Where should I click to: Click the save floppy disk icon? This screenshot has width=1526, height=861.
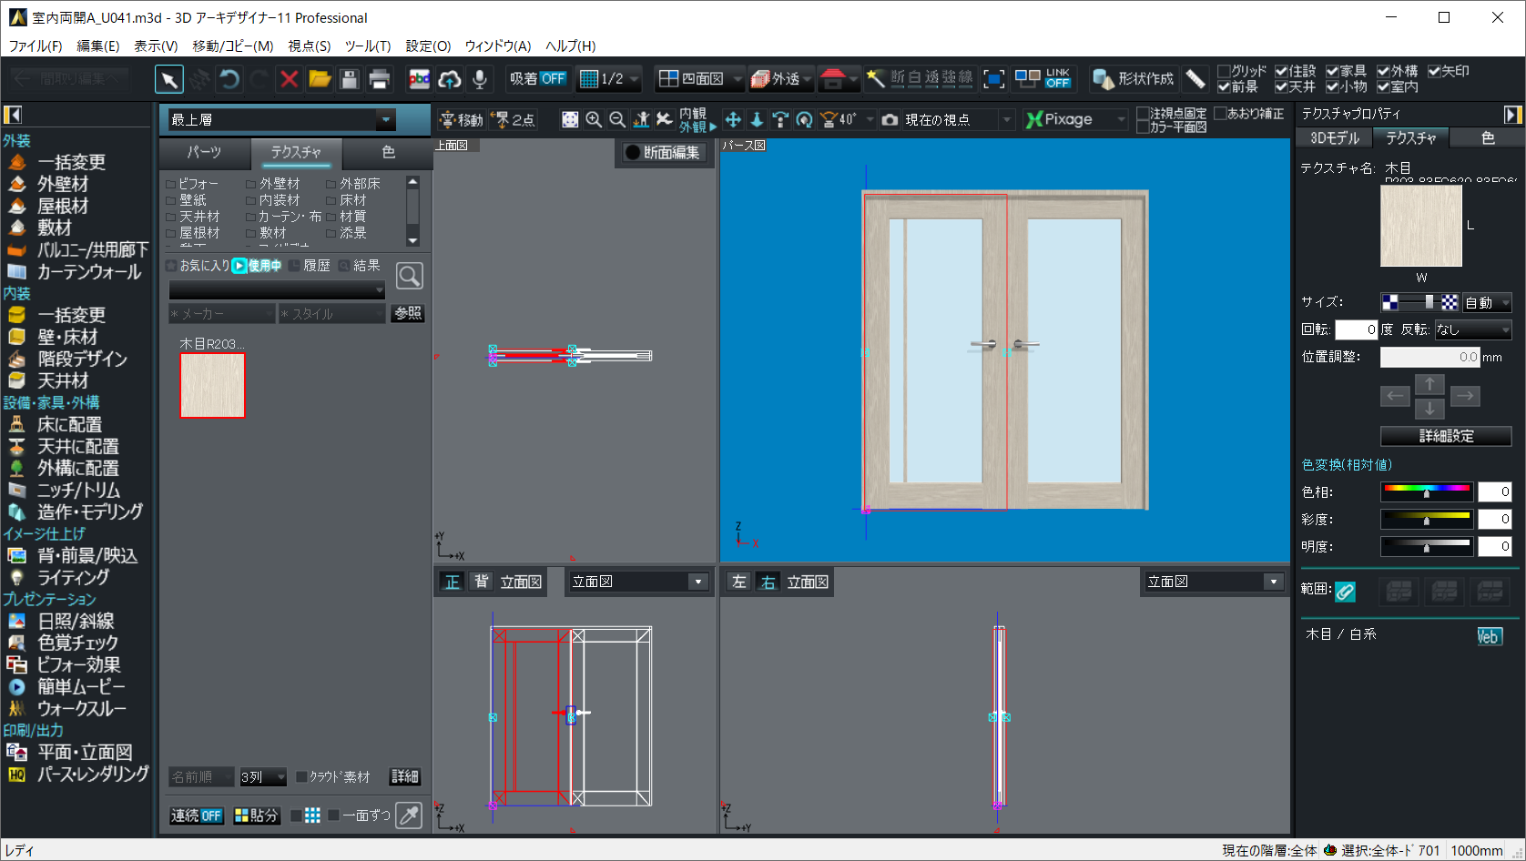[x=349, y=80]
